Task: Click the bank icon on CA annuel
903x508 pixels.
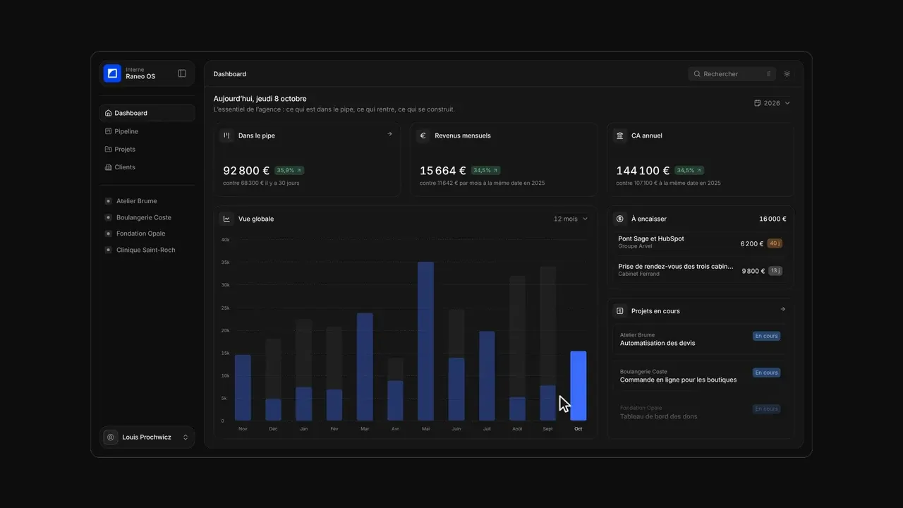Action: pos(620,135)
